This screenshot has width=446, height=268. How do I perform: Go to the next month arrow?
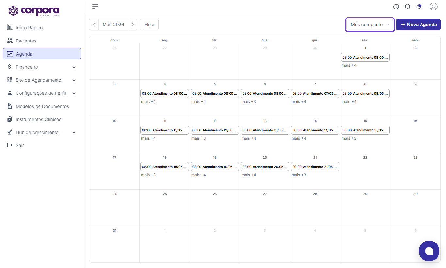(133, 25)
